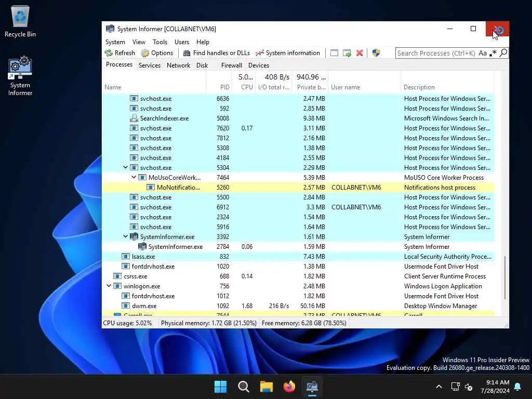Click the shield elevation icon
This screenshot has width=532, height=399.
[376, 53]
